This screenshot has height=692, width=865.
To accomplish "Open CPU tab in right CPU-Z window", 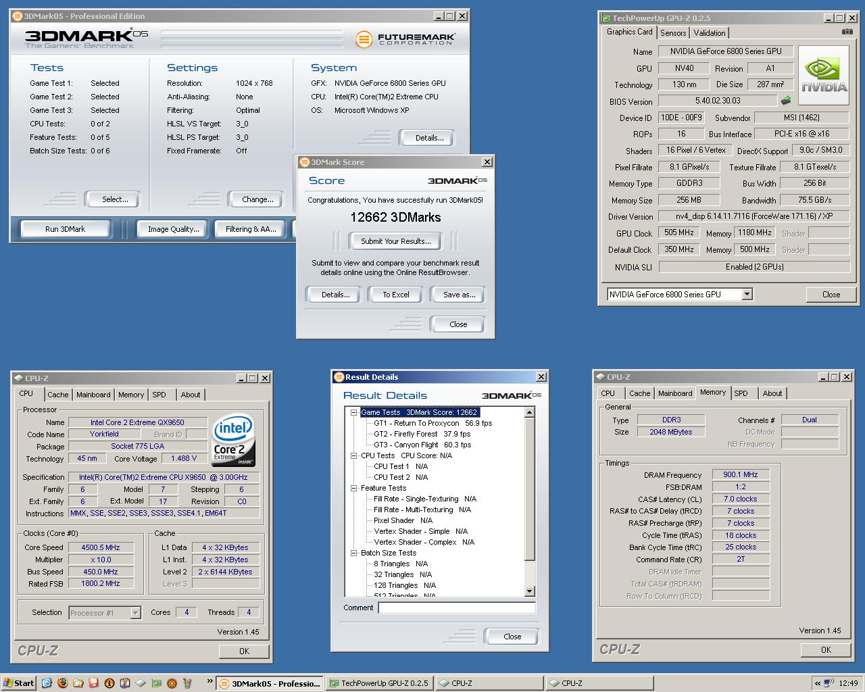I will [608, 393].
